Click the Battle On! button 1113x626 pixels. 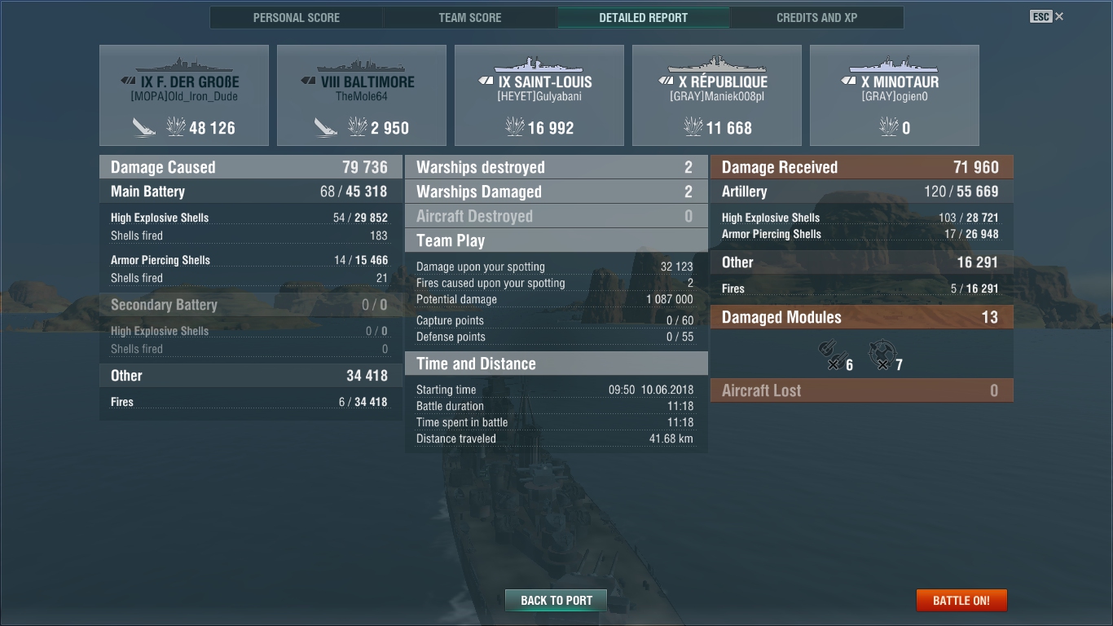(961, 601)
